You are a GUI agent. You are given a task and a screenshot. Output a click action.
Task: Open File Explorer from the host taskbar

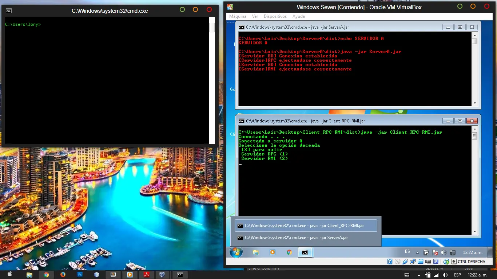[x=29, y=275]
